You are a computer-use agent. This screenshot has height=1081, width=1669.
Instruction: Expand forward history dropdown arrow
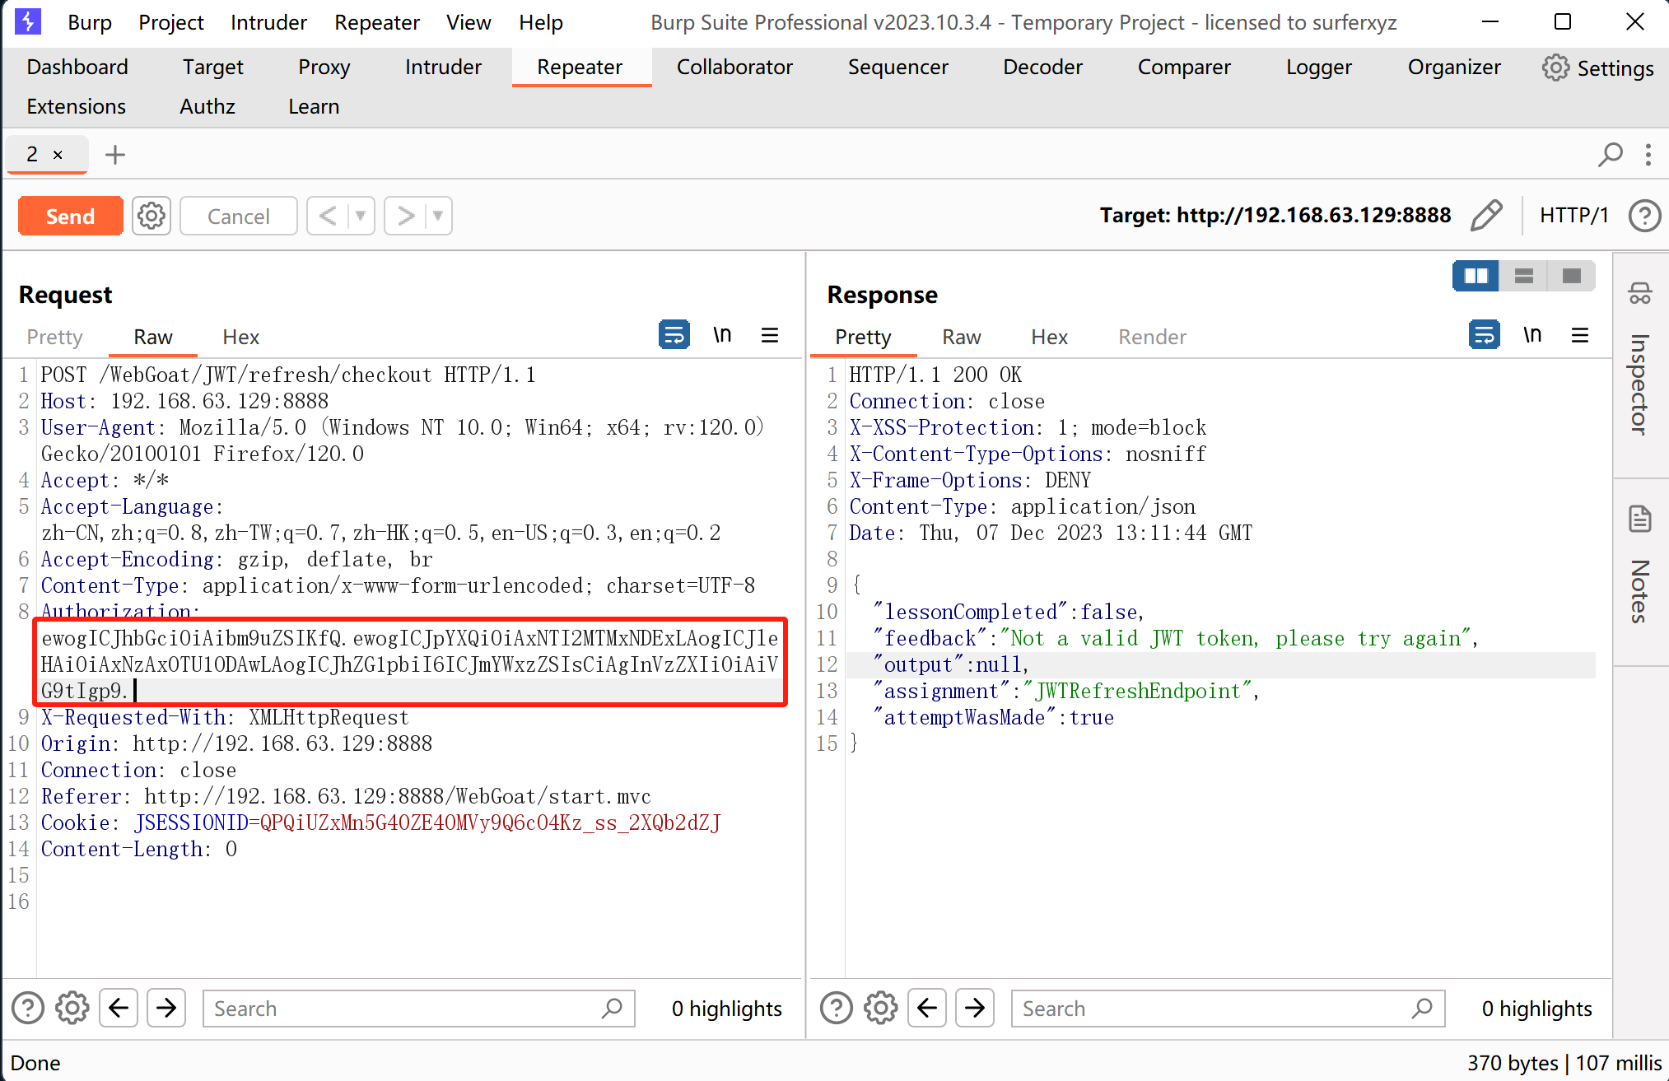pos(438,216)
